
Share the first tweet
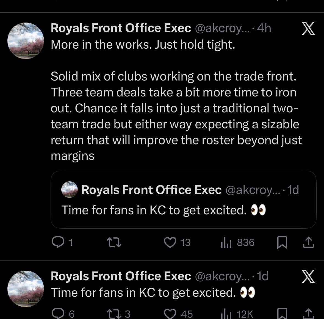click(x=308, y=242)
